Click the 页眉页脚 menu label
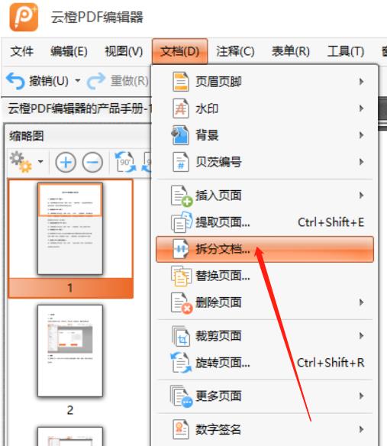 (x=218, y=82)
